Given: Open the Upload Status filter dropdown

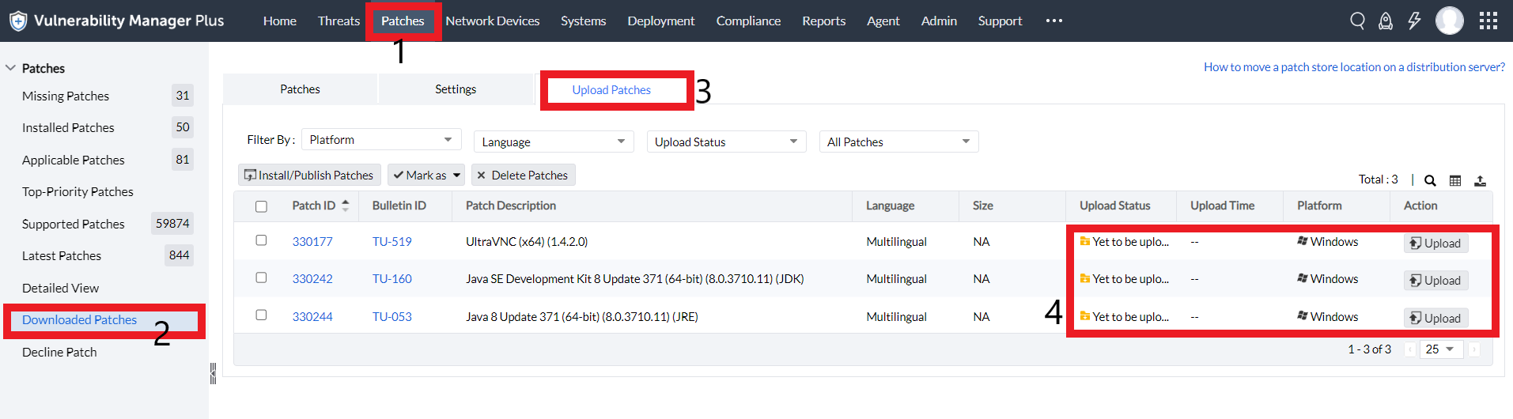Looking at the screenshot, I should pos(726,142).
